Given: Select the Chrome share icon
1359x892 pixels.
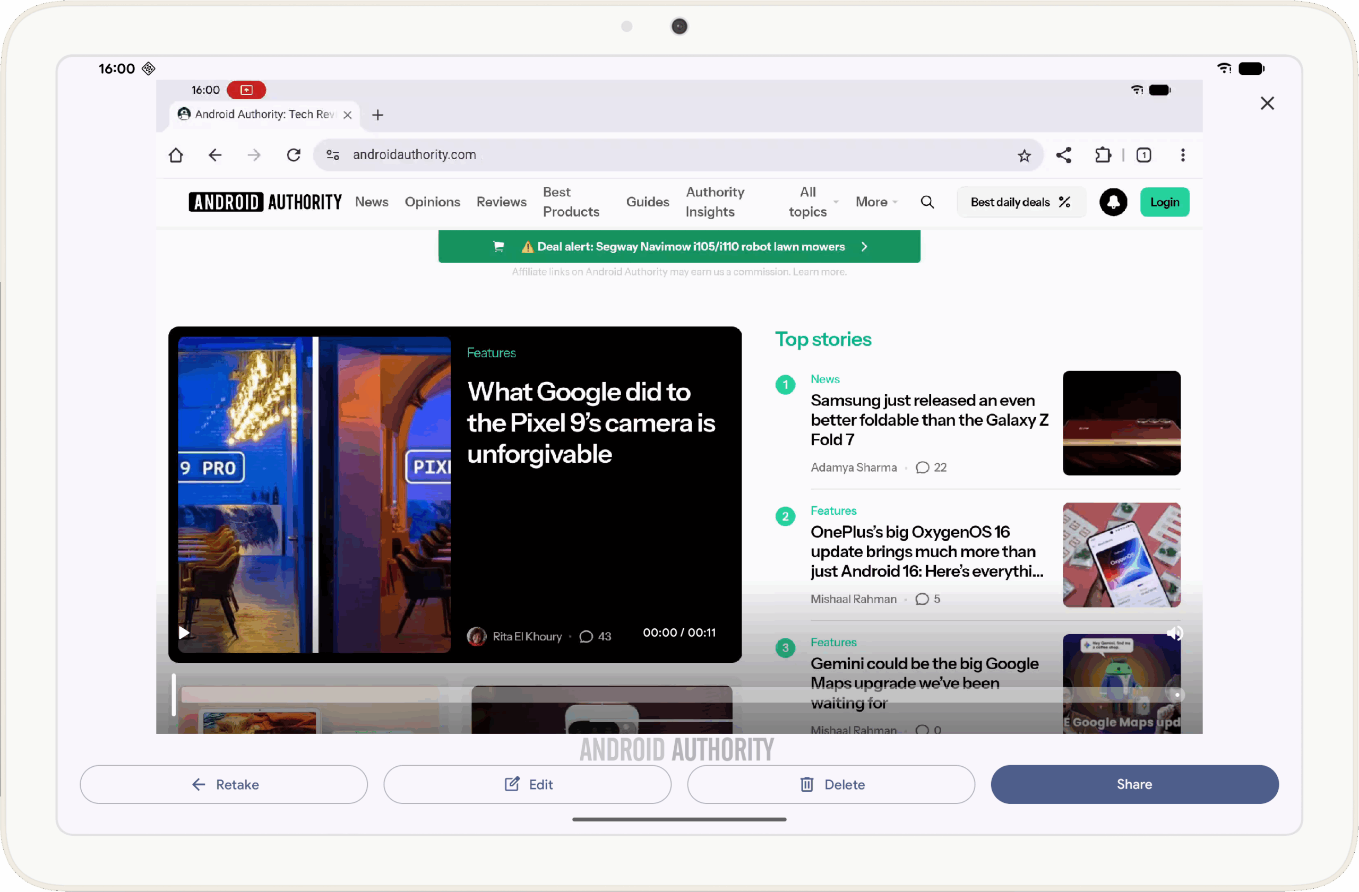Looking at the screenshot, I should 1064,154.
